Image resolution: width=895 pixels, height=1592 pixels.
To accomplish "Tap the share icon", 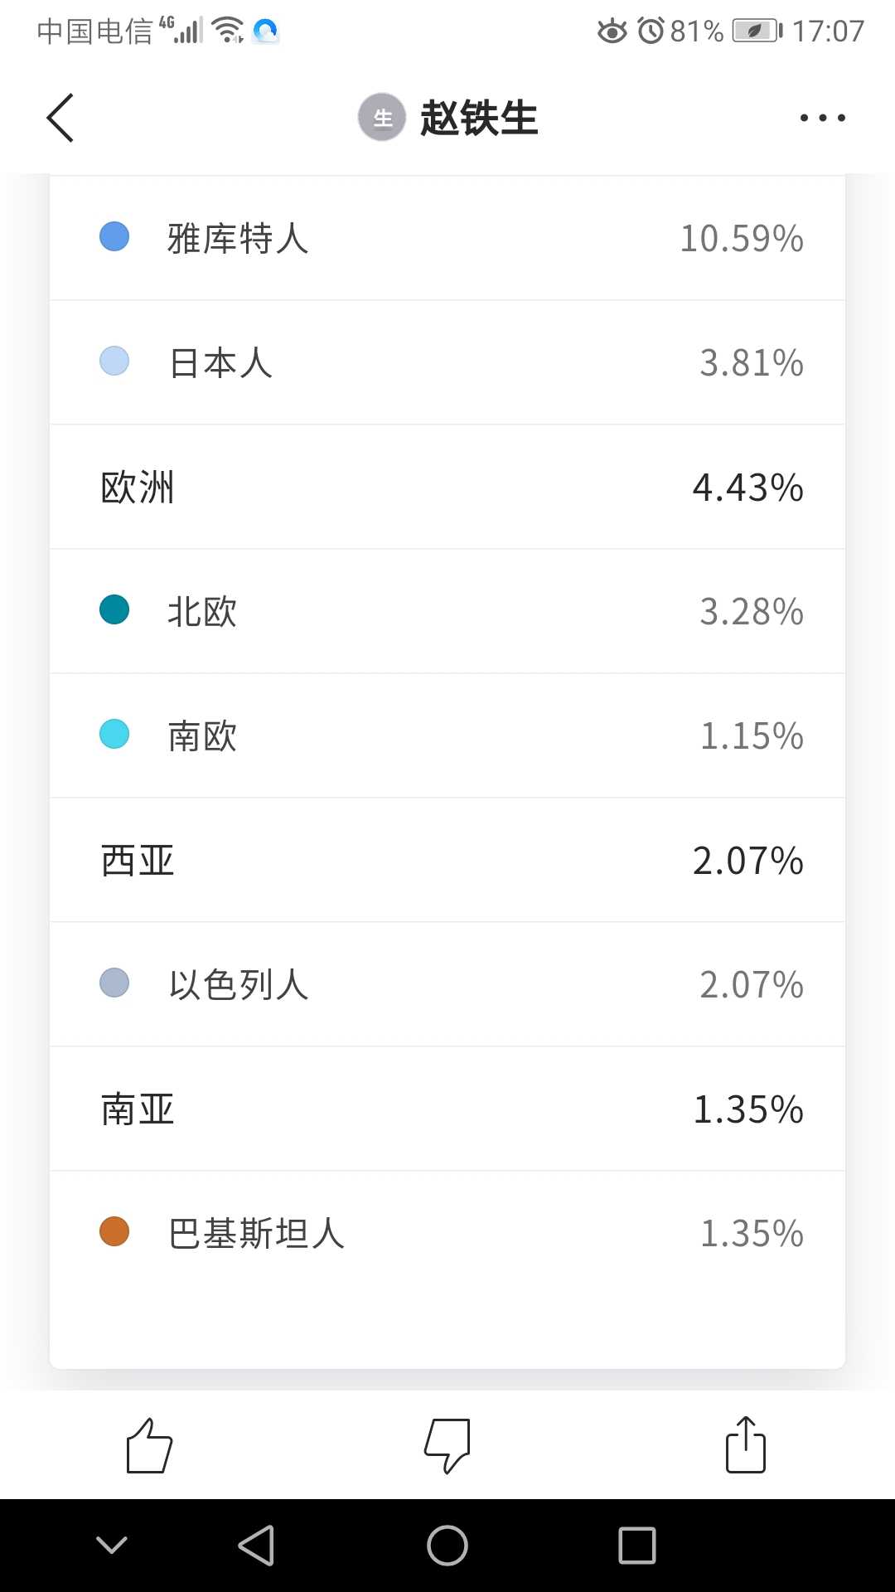I will [745, 1445].
